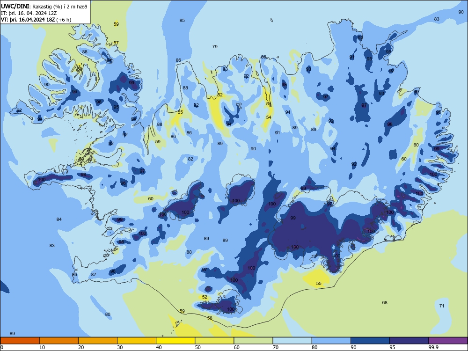Click the IT initial time line
Viewport: 468px width, 351px height.
tap(29, 13)
